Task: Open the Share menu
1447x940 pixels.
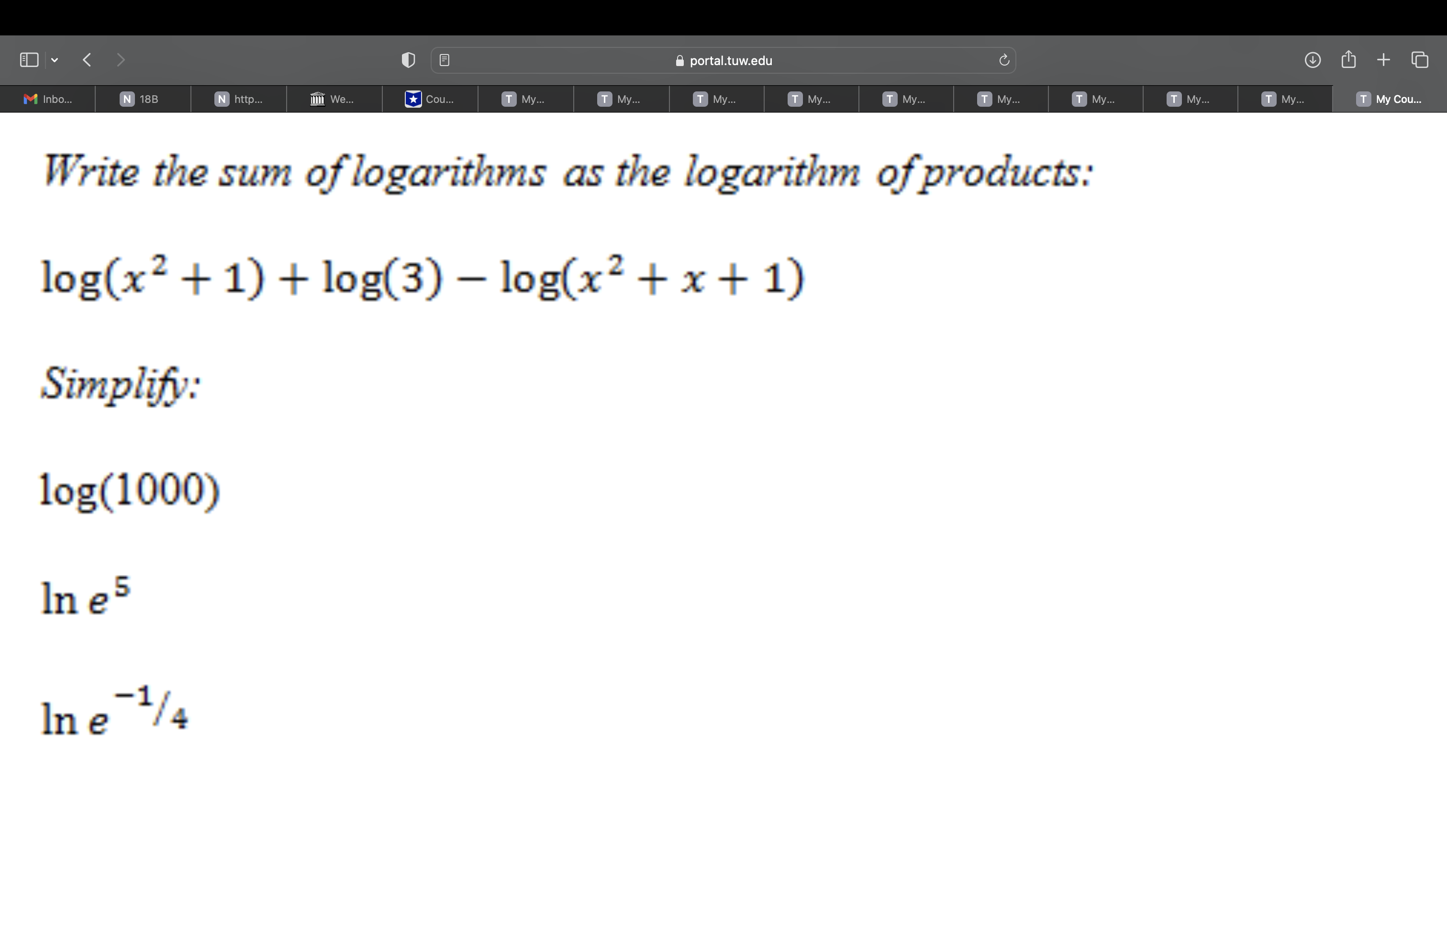Action: point(1348,59)
